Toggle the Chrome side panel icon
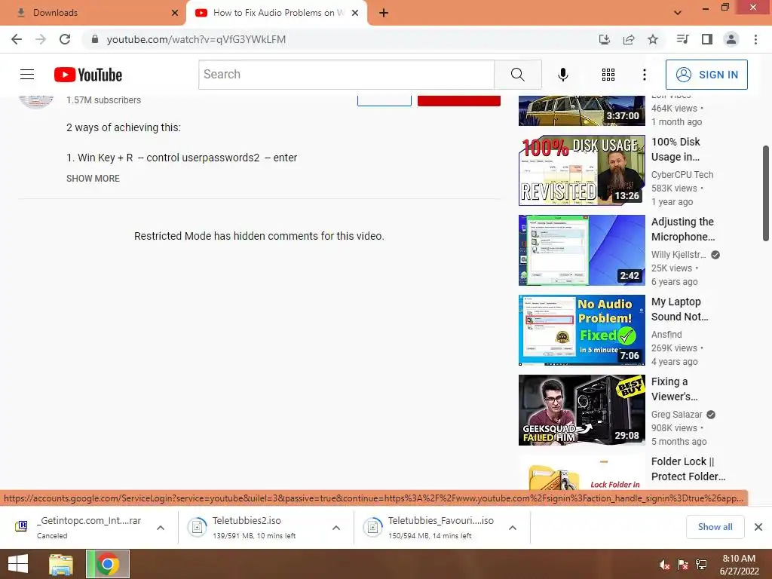 pyautogui.click(x=707, y=39)
